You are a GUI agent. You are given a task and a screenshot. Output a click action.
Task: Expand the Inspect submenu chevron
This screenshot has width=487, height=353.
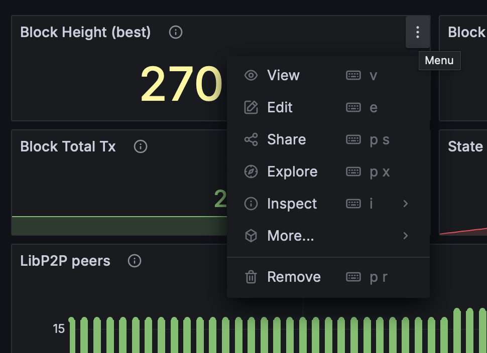(405, 204)
